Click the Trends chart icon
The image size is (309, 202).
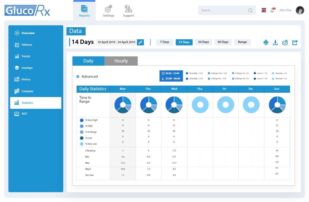(x=17, y=56)
